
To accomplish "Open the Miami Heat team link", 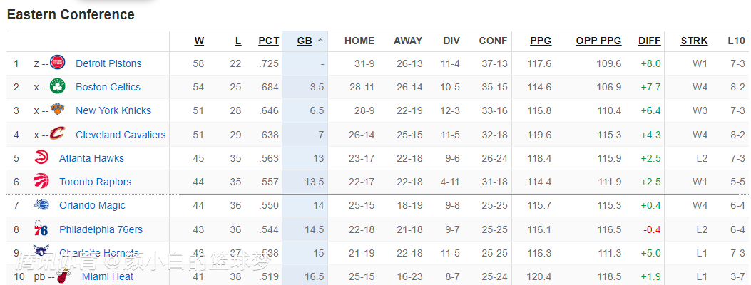I will pos(107,276).
